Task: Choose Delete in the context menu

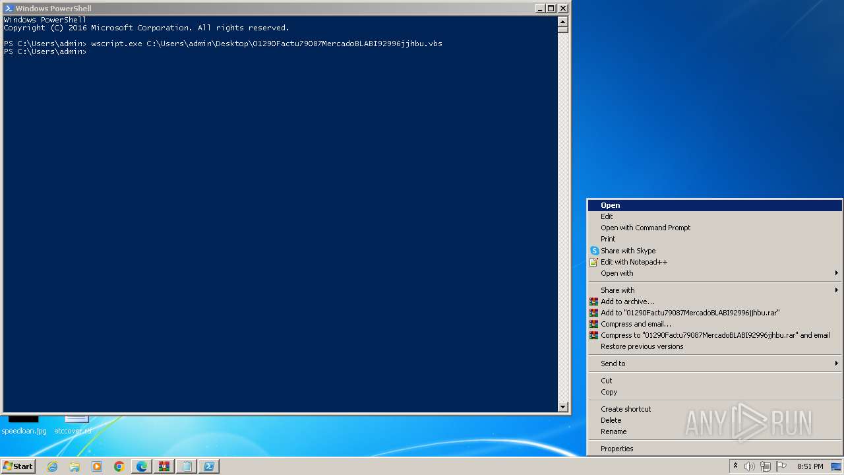Action: click(x=715, y=420)
